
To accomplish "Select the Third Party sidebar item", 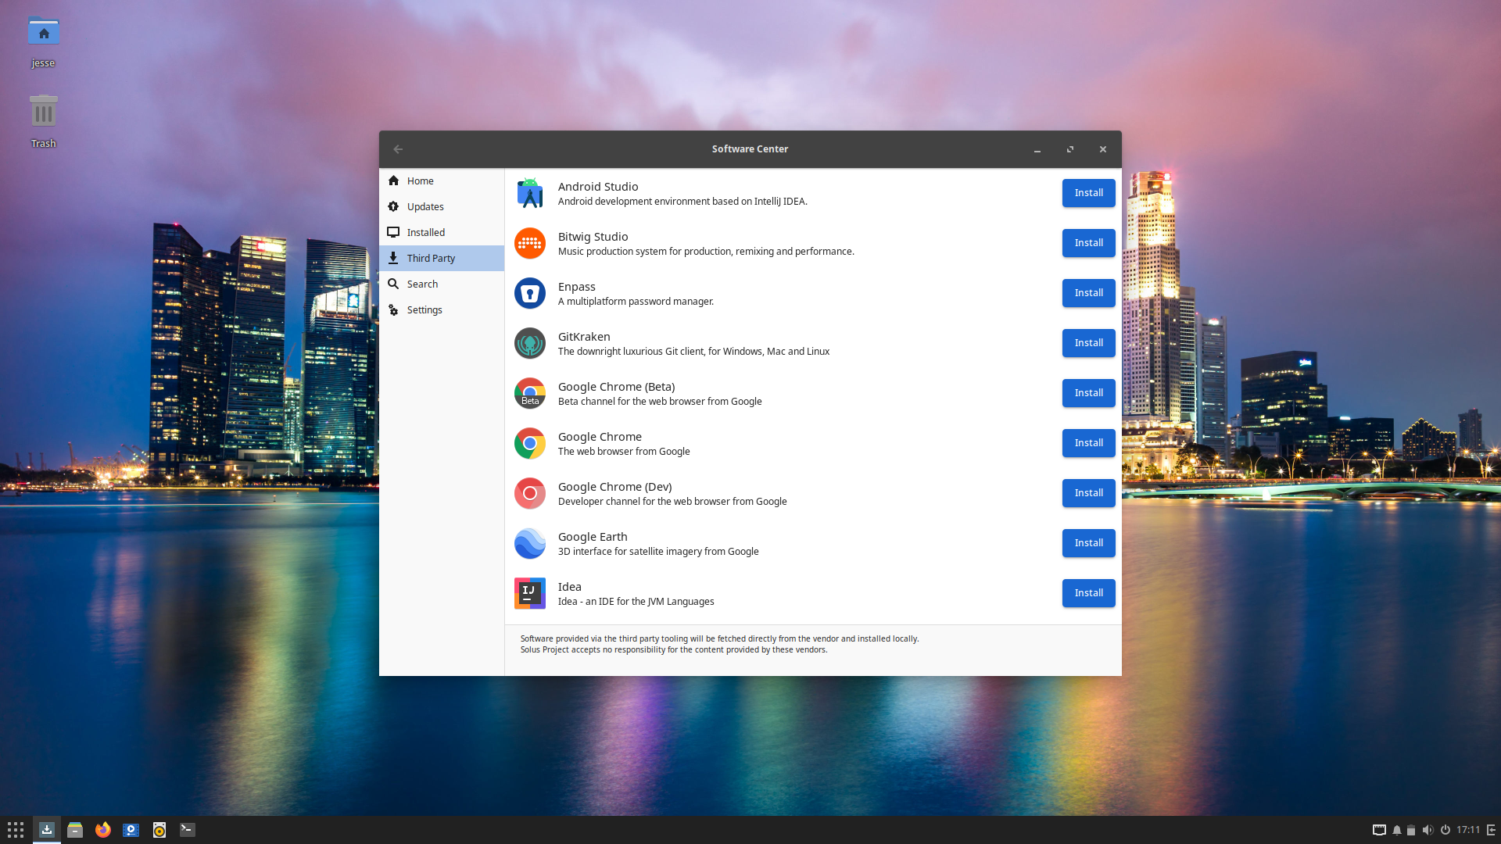I will [x=442, y=259].
